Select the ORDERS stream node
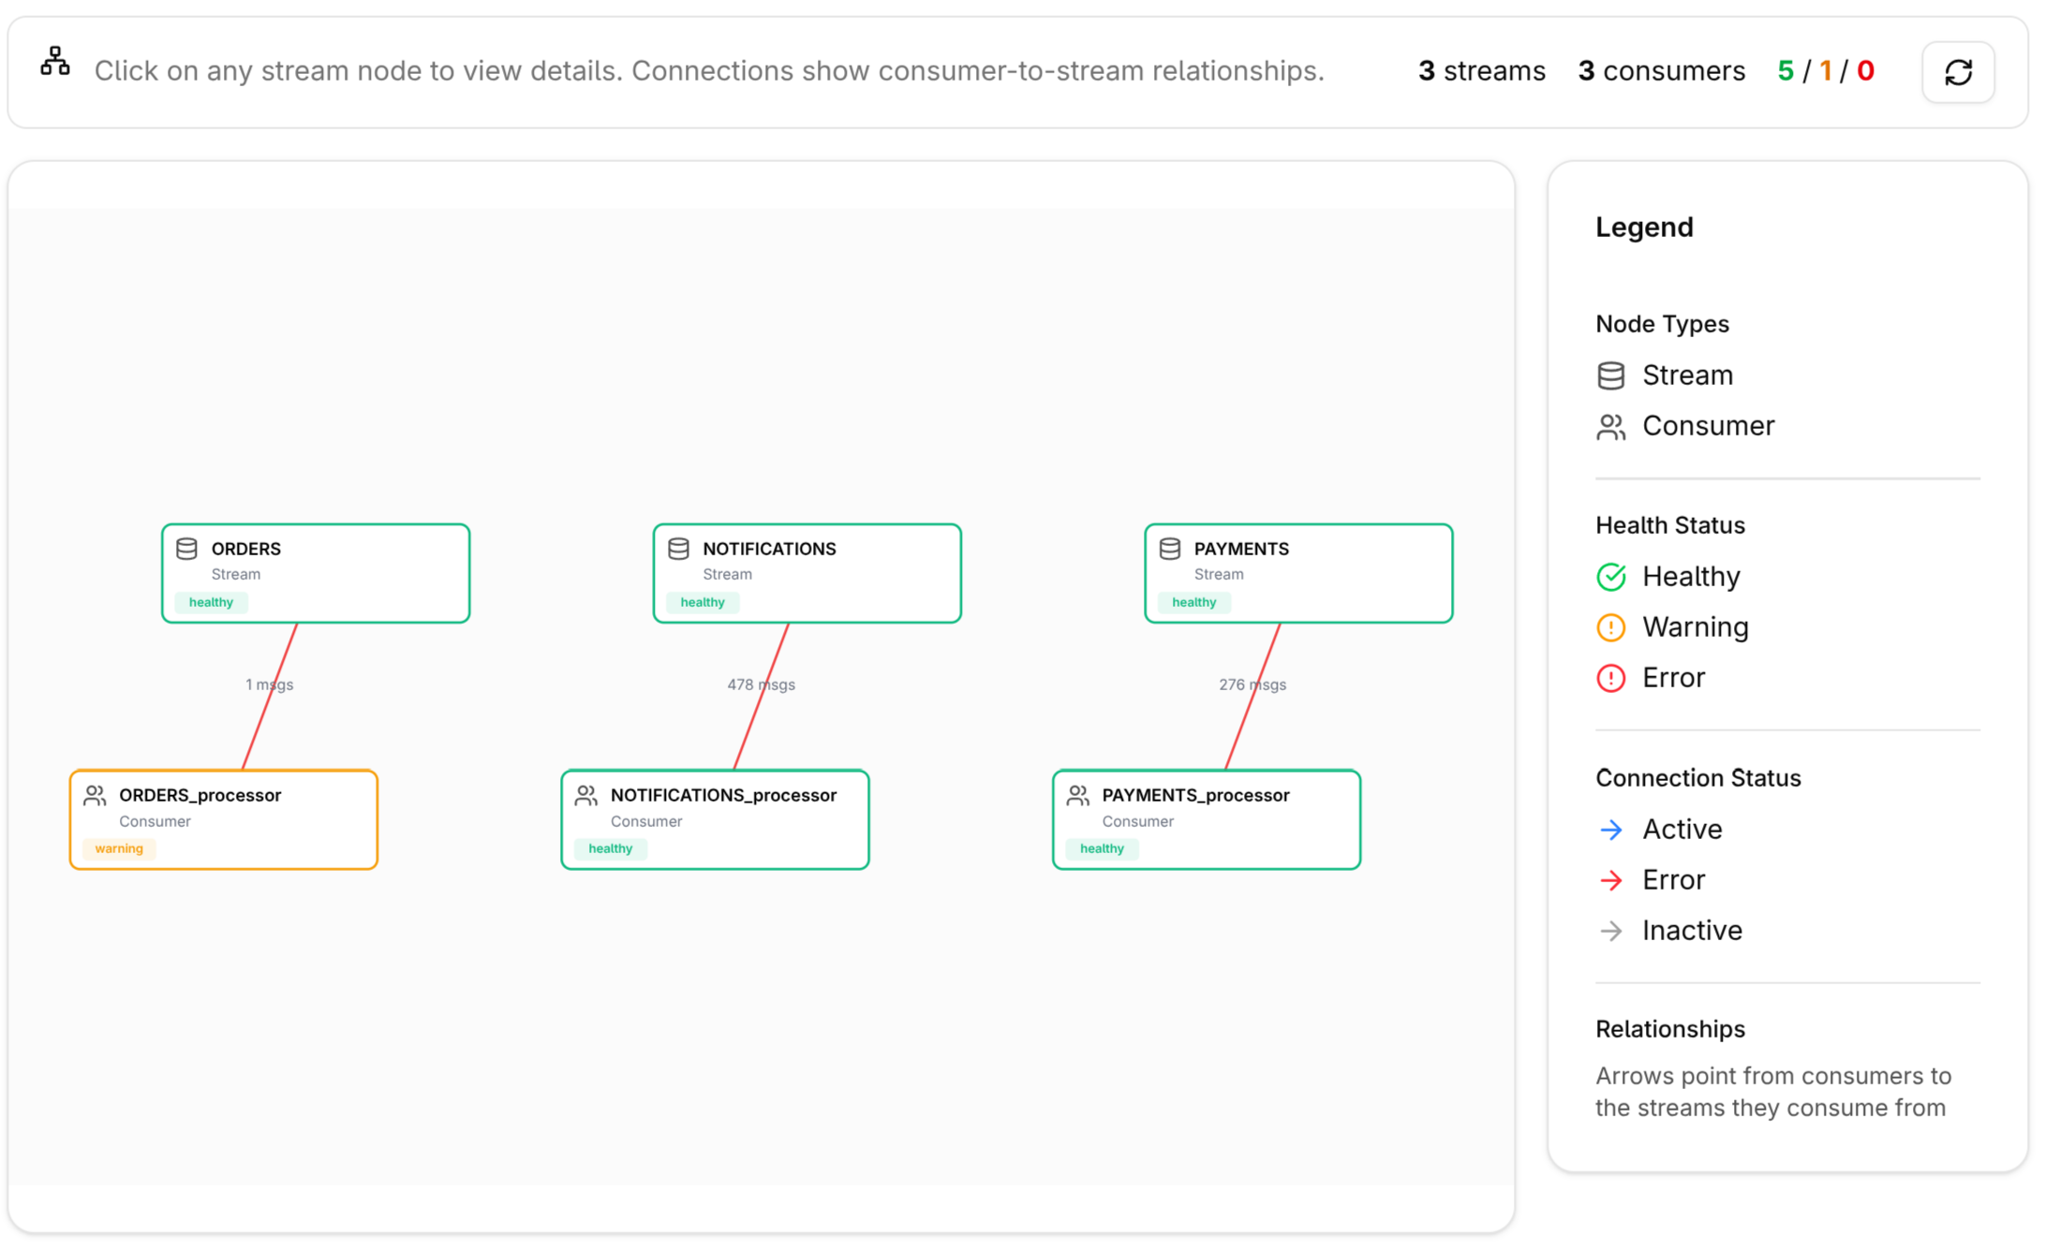Image resolution: width=2045 pixels, height=1251 pixels. click(x=356, y=573)
